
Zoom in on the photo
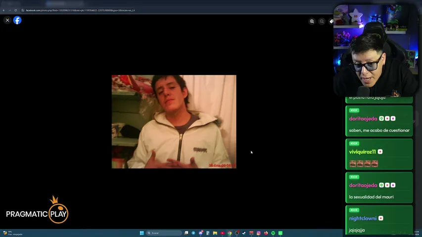click(312, 21)
